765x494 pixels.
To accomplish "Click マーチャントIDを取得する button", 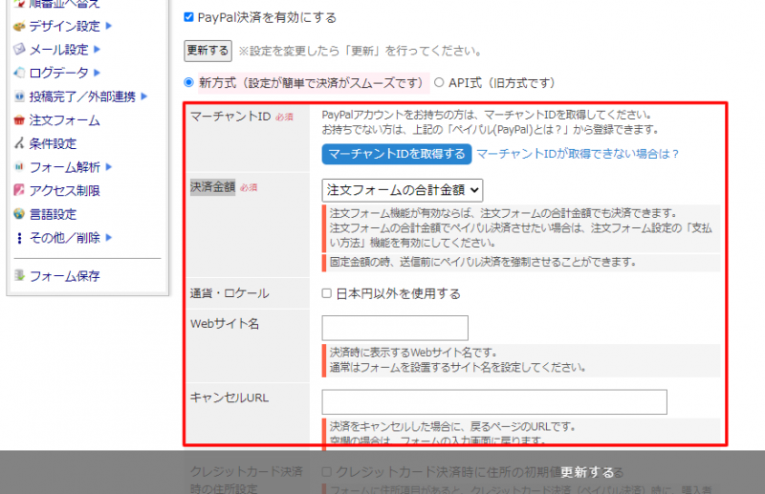I will 397,154.
